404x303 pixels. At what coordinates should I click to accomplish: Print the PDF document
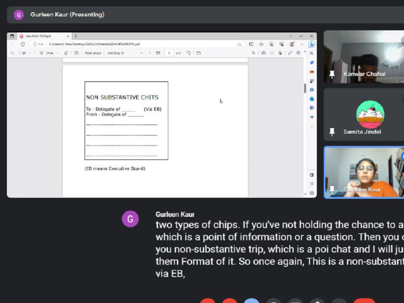[x=264, y=53]
